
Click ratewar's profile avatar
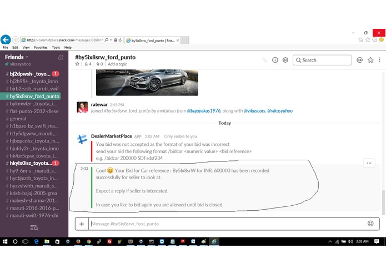(82, 107)
